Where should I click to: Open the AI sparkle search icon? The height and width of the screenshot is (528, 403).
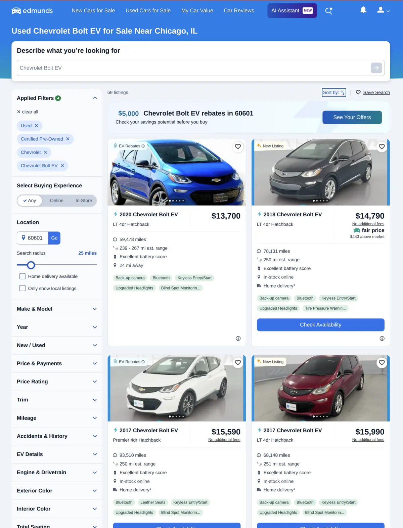[x=329, y=11]
